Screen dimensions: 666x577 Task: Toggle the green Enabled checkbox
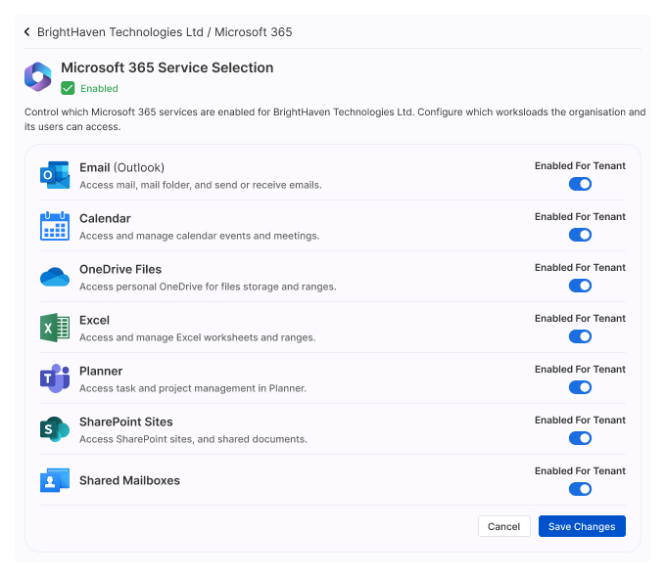pyautogui.click(x=68, y=88)
